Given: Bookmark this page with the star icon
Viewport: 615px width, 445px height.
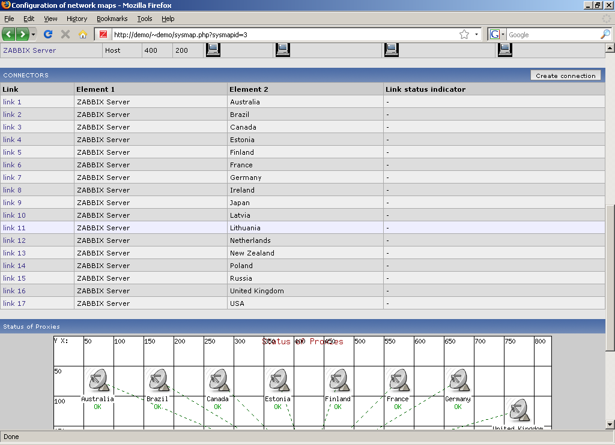Looking at the screenshot, I should point(464,34).
